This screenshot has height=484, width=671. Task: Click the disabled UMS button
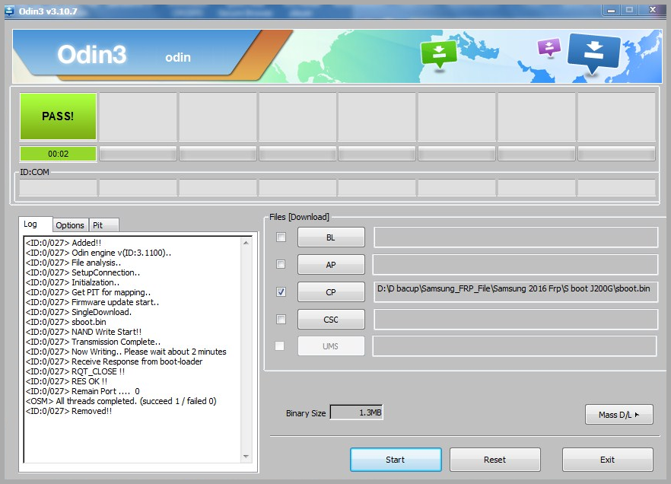click(331, 345)
